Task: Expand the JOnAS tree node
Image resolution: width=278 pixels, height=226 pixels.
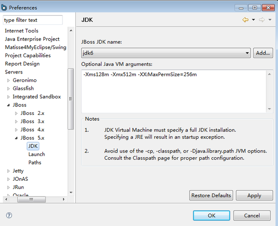Action: pos(8,179)
